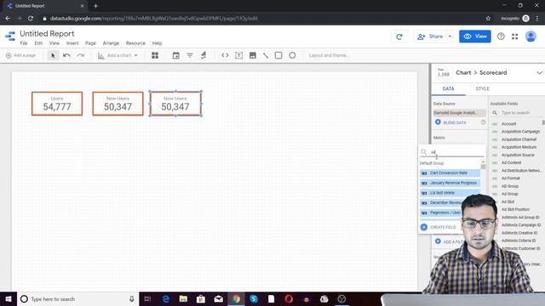Screen dimensions: 545x306
Task: Open the Edit menu
Action: (x=38, y=43)
